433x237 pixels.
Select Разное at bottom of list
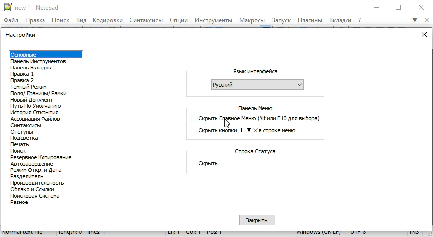(x=19, y=202)
